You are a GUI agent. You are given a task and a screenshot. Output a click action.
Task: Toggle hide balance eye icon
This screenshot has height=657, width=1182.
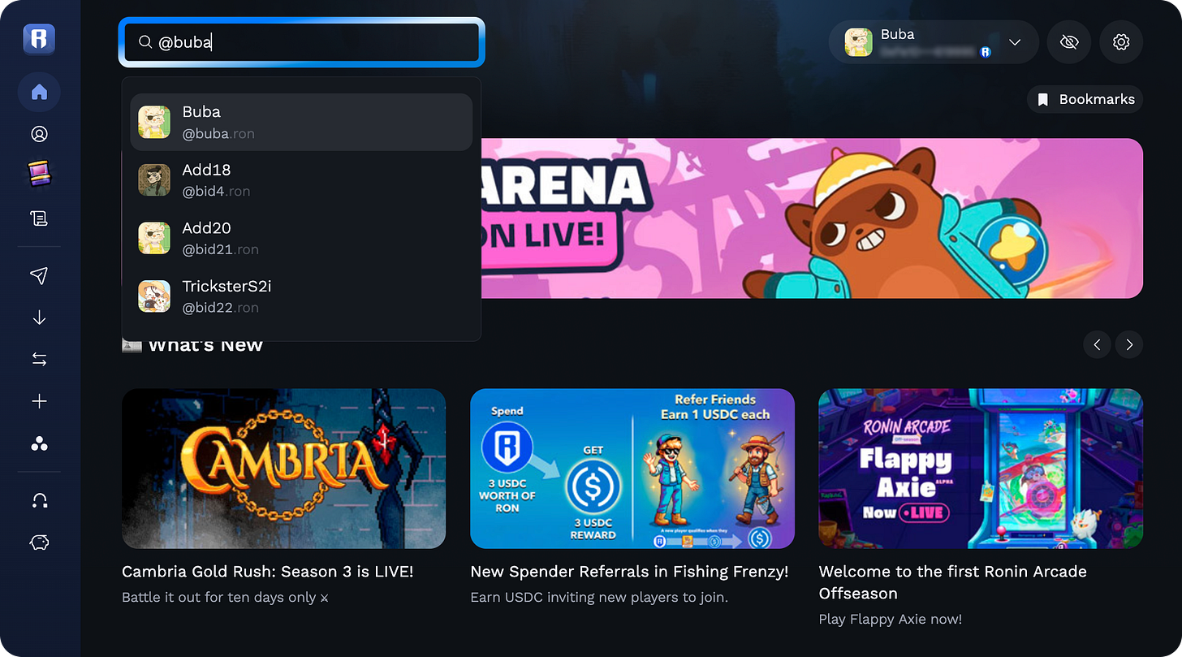click(x=1069, y=42)
